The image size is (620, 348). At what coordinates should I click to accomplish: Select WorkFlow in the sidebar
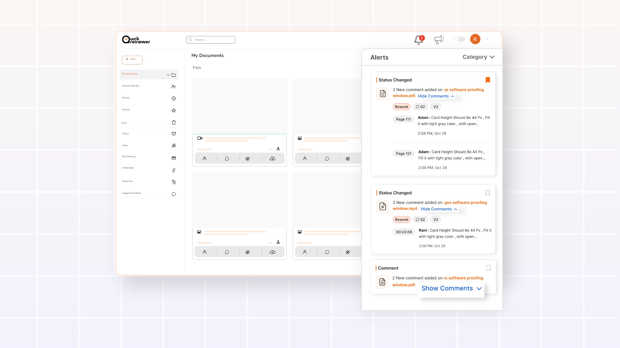[128, 181]
